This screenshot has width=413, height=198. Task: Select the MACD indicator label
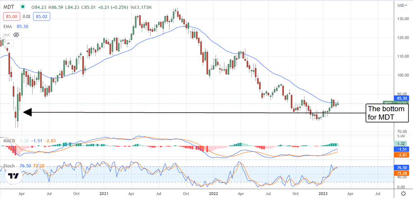point(9,141)
